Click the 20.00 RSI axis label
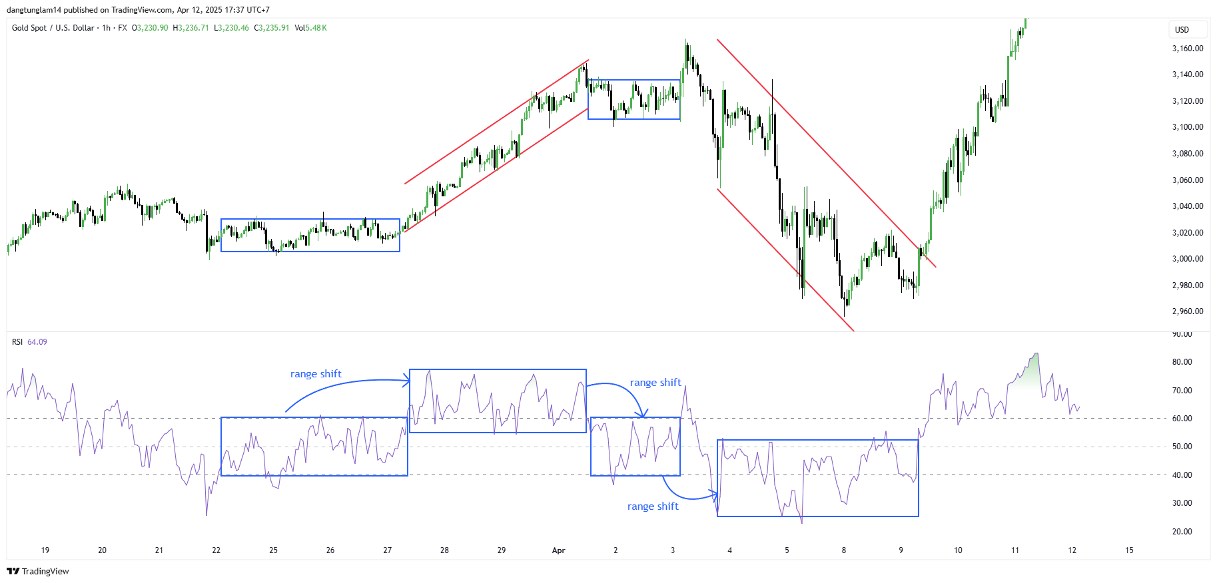The width and height of the screenshot is (1217, 583). point(1182,532)
